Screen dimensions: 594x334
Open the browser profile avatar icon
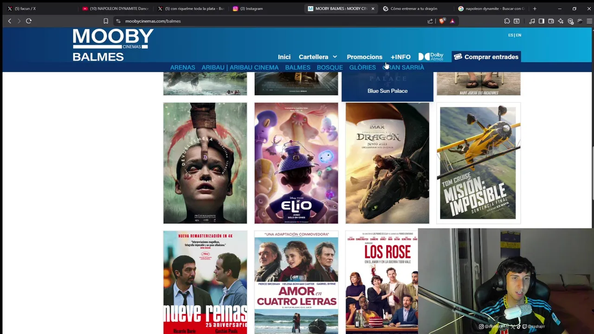click(580, 21)
